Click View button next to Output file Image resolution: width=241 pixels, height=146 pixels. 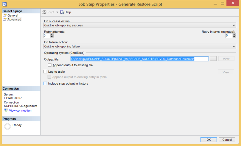tap(226, 59)
